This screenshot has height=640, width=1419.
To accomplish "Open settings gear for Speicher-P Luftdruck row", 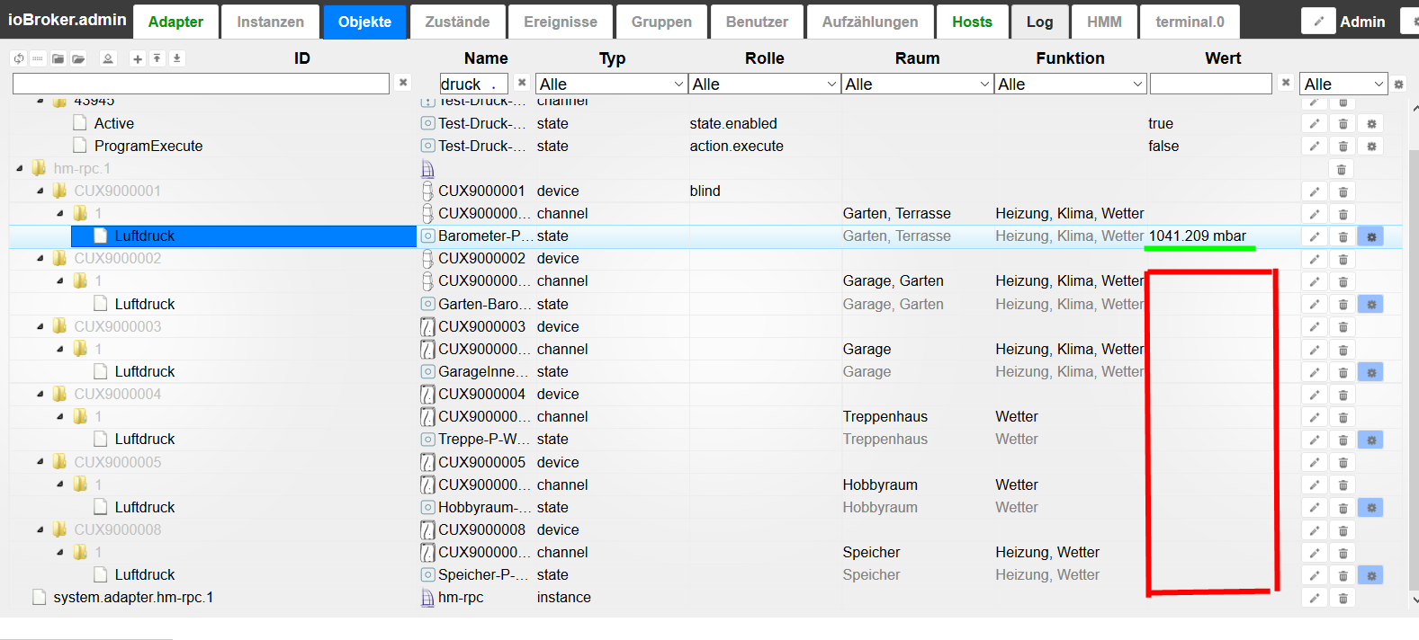I will [x=1371, y=575].
